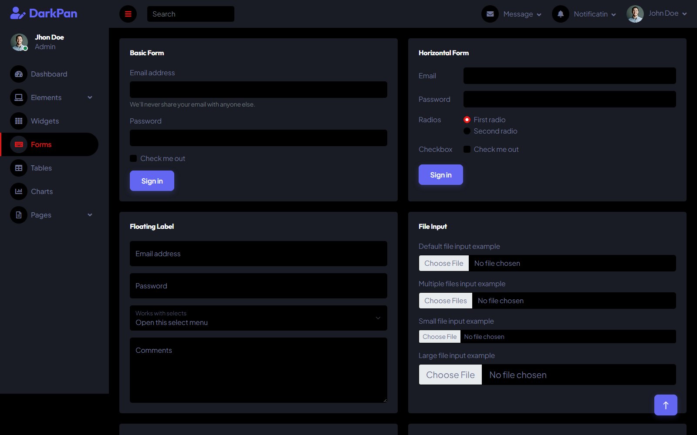Click Choose Files for multiple files input

coord(446,301)
